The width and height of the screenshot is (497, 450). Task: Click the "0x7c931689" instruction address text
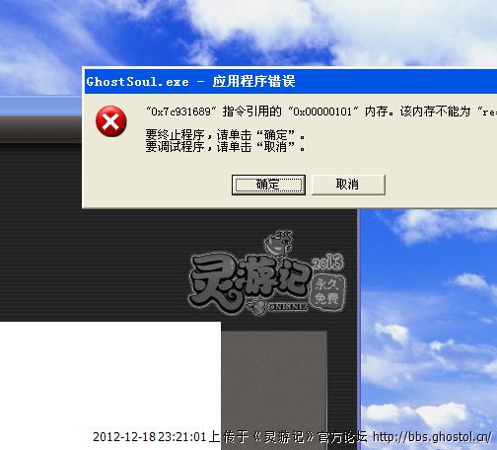pos(181,112)
